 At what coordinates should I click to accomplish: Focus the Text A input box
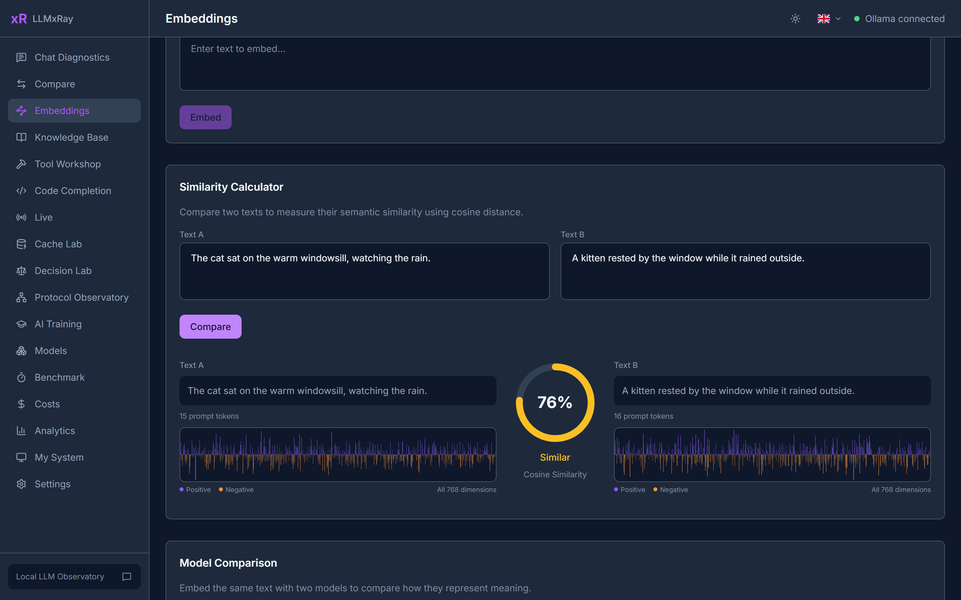coord(364,271)
